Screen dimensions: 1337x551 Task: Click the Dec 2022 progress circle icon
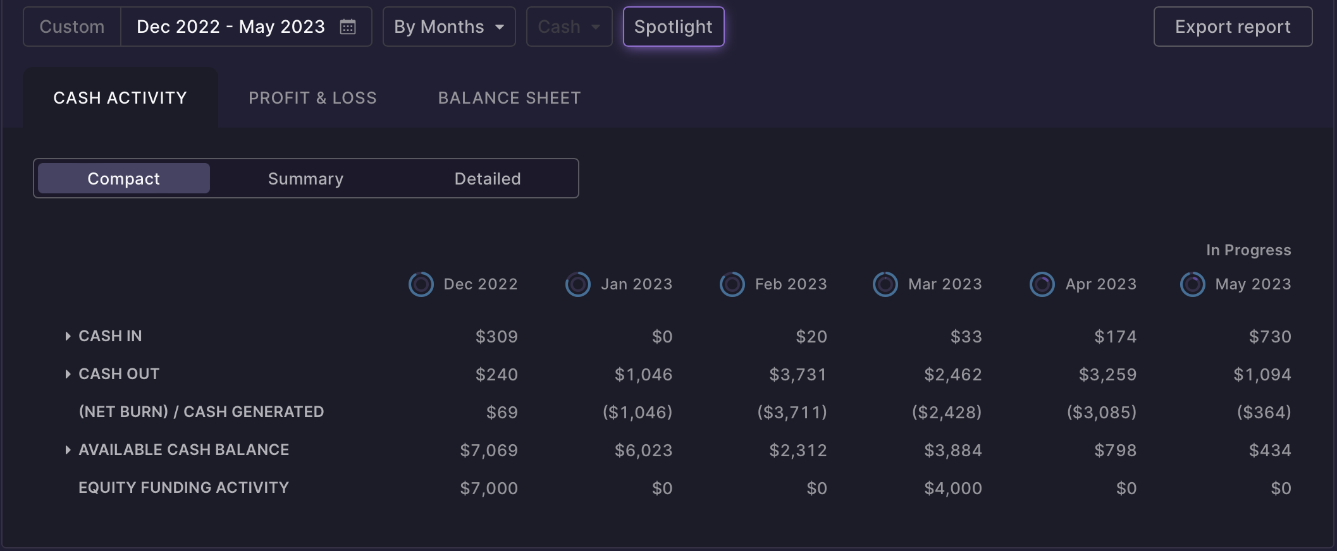pos(421,284)
